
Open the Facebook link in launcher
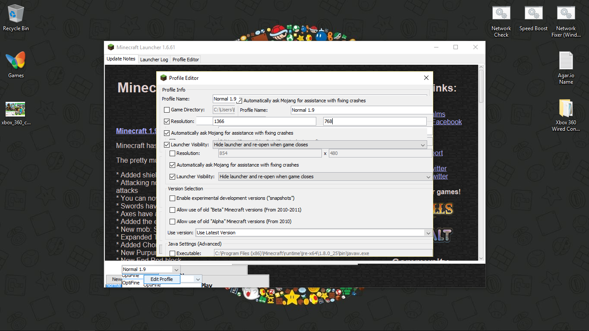(x=447, y=122)
